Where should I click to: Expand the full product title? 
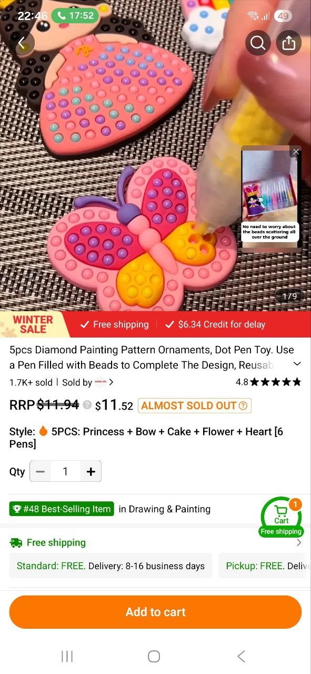pos(297,364)
